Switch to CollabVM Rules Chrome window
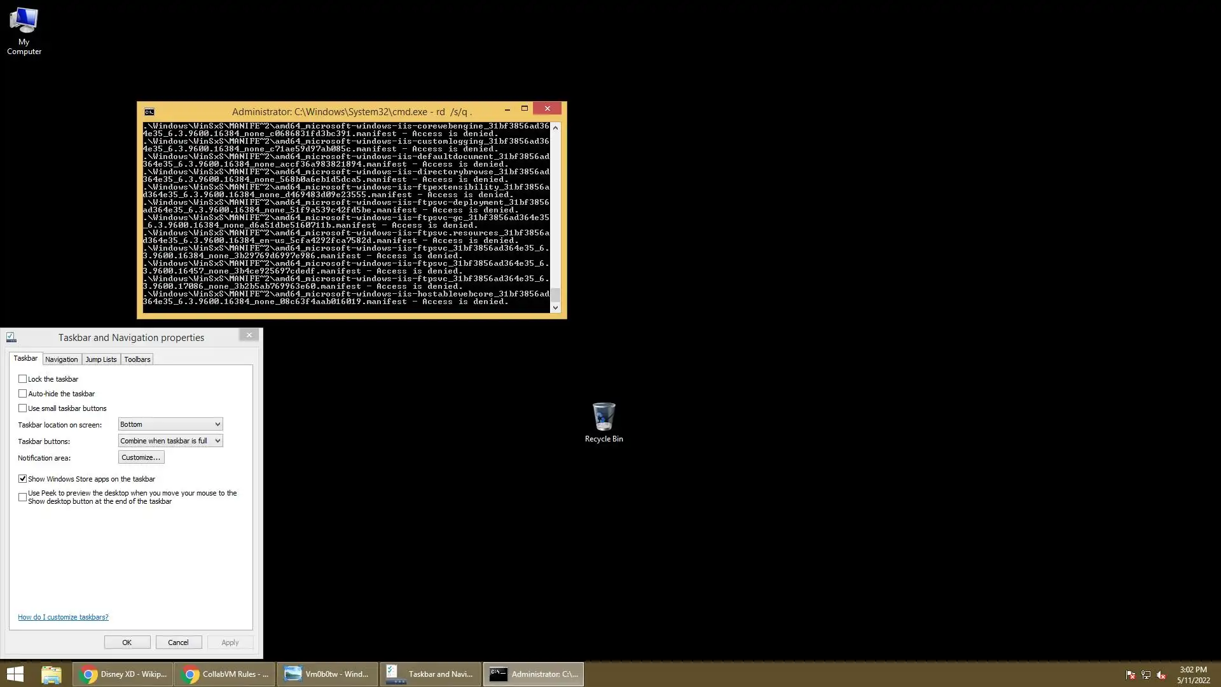 pos(224,674)
